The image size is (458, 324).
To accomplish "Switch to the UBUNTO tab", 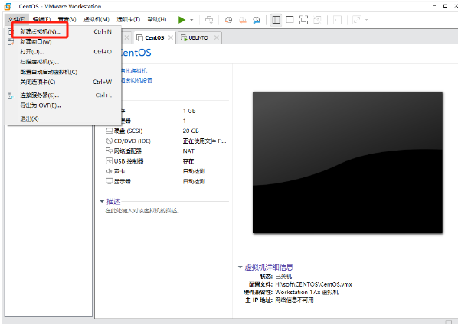I will coord(198,38).
